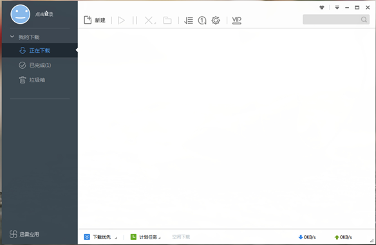Open the 计划任务 dropdown
This screenshot has width=376, height=245.
point(146,237)
